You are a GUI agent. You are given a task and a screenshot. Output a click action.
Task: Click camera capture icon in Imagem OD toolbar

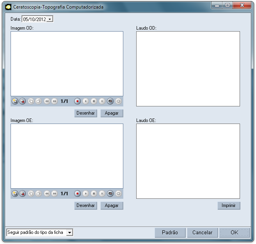click(x=110, y=101)
